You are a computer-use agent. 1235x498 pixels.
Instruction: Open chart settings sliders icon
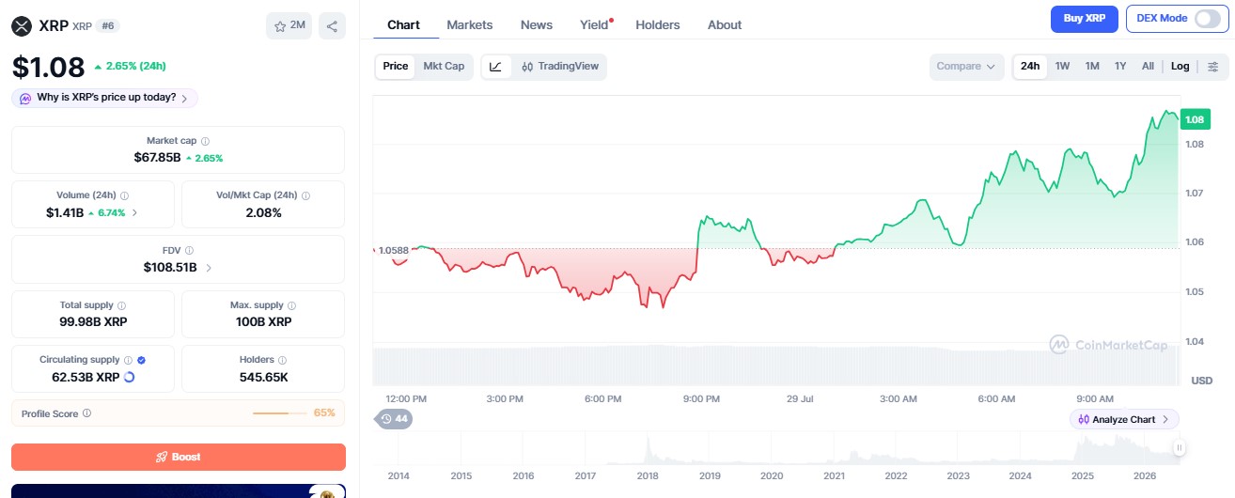click(x=1213, y=67)
